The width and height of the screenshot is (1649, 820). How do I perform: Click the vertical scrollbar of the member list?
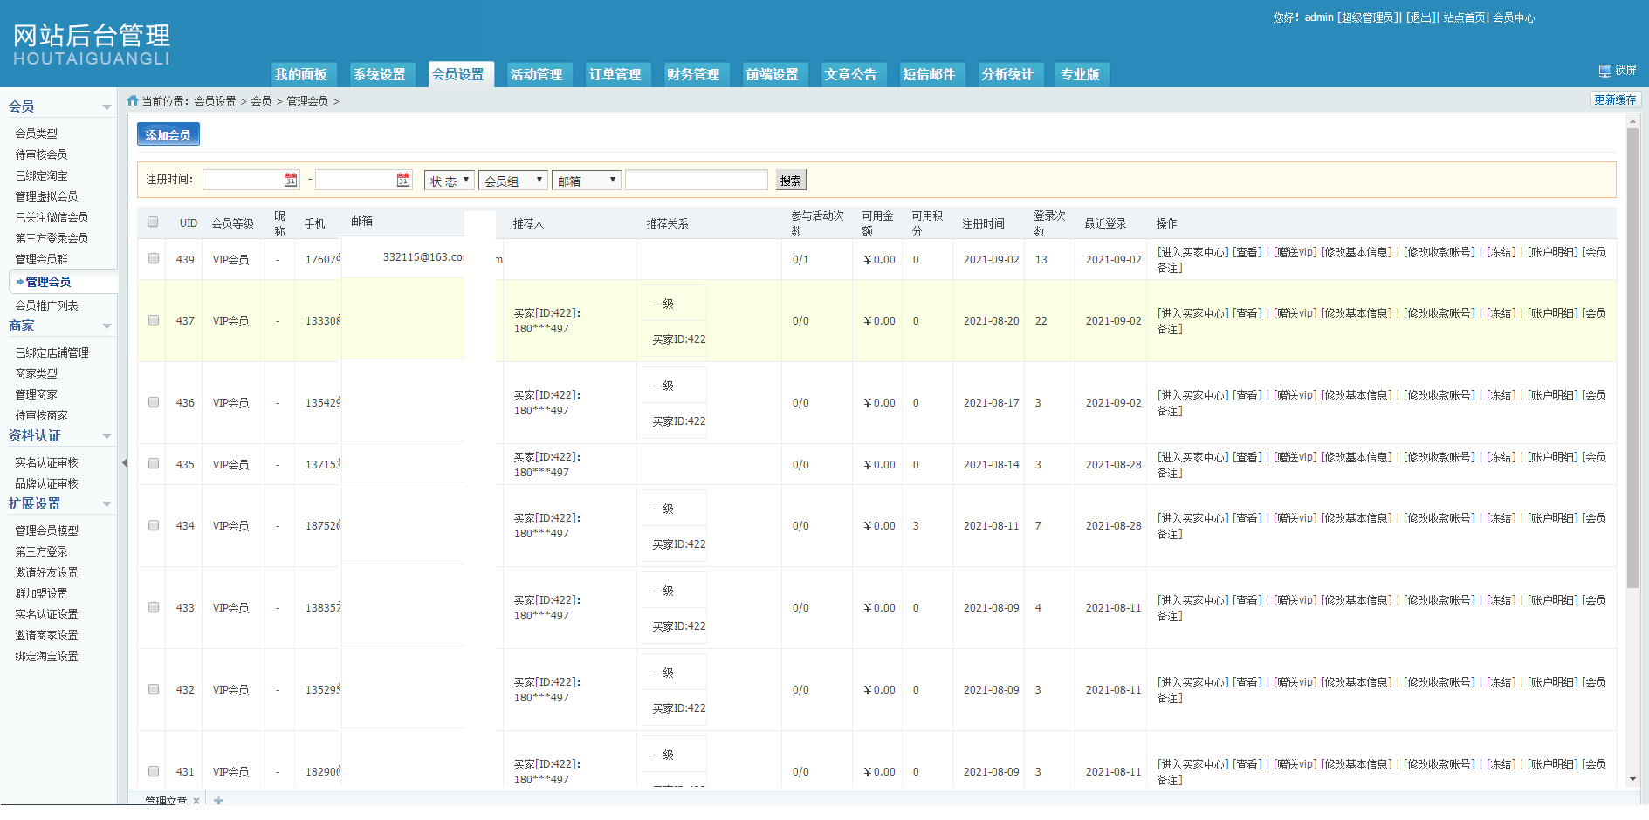pyautogui.click(x=1632, y=358)
